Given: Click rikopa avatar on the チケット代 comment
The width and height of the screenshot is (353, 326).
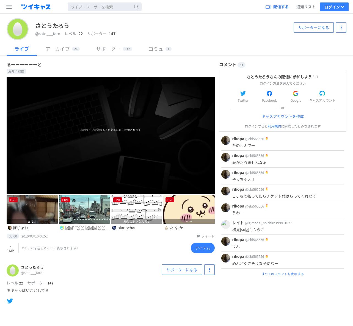Looking at the screenshot, I should (x=226, y=191).
